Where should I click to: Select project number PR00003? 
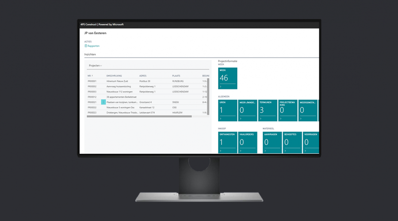tap(92, 91)
